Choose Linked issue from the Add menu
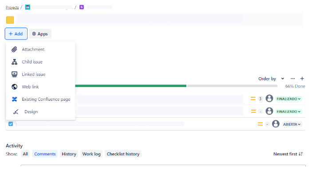Image resolution: width=312 pixels, height=170 pixels. [40, 74]
